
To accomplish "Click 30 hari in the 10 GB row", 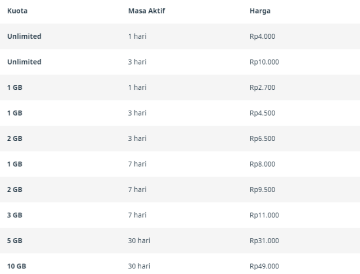I will point(139,266).
